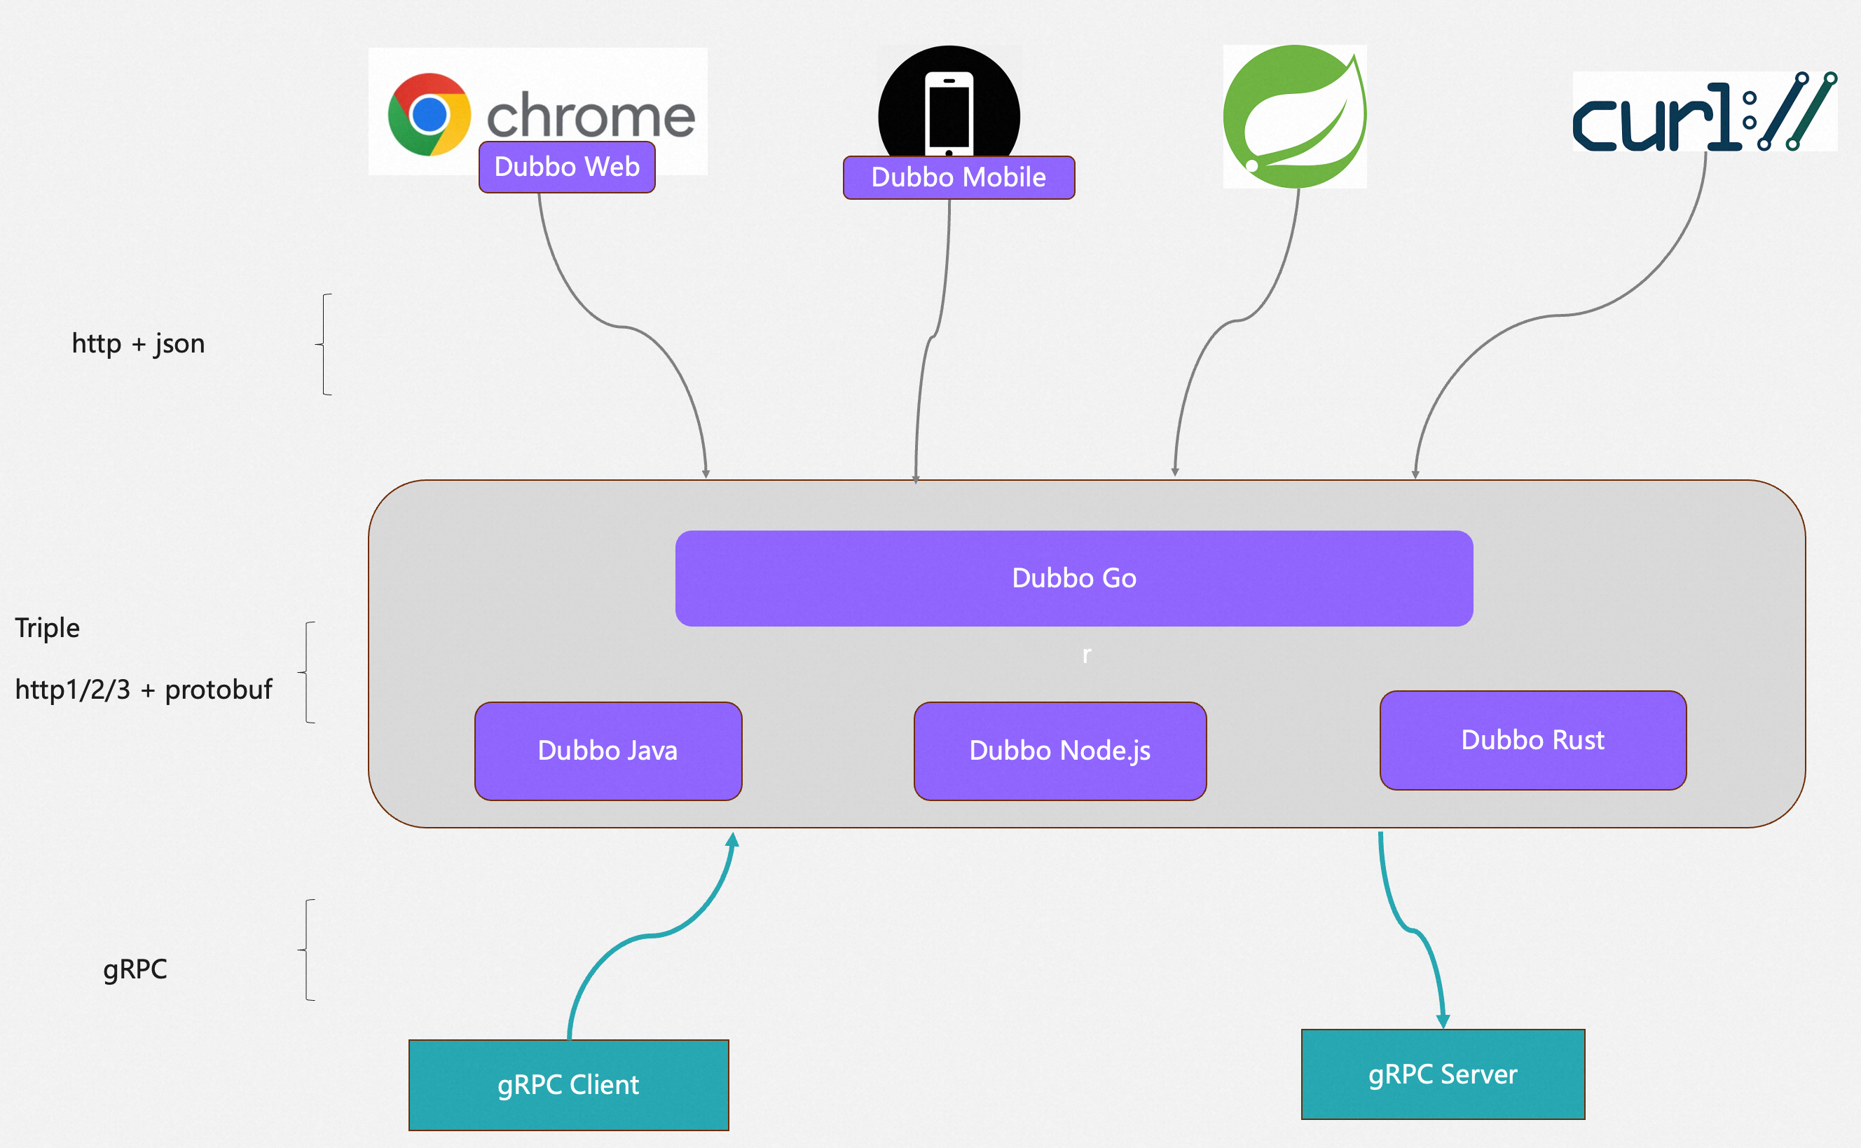The height and width of the screenshot is (1148, 1861).
Task: Click the Dubbo Java box
Action: (x=608, y=751)
